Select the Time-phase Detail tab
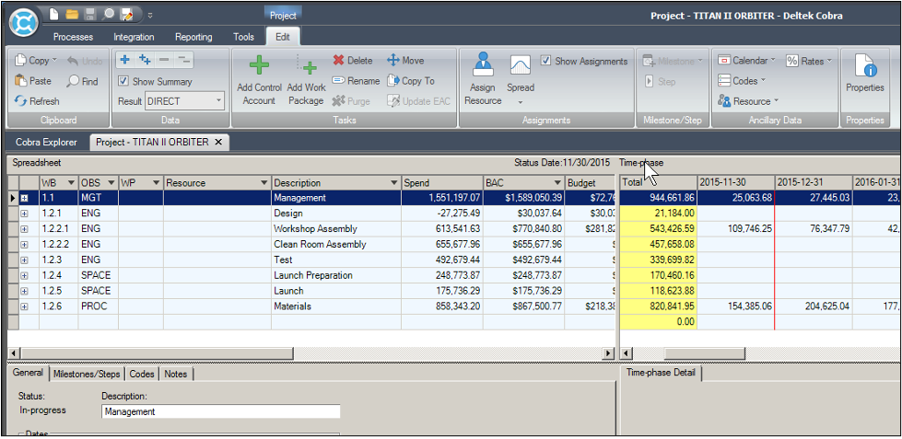Viewport: 902px width, 439px height. (x=661, y=373)
